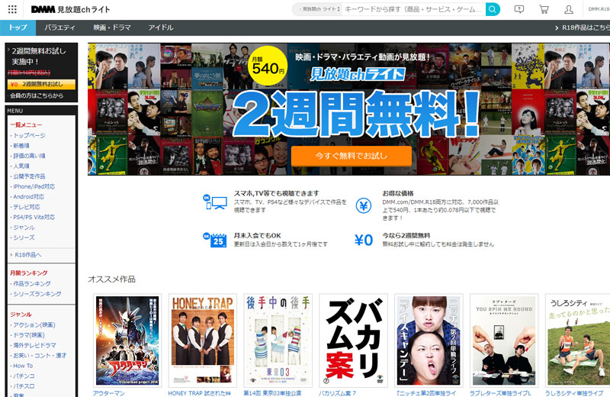Open the 東京03 後手中の後手 cover thumbnail
This screenshot has height=397, width=610.
[x=278, y=341]
